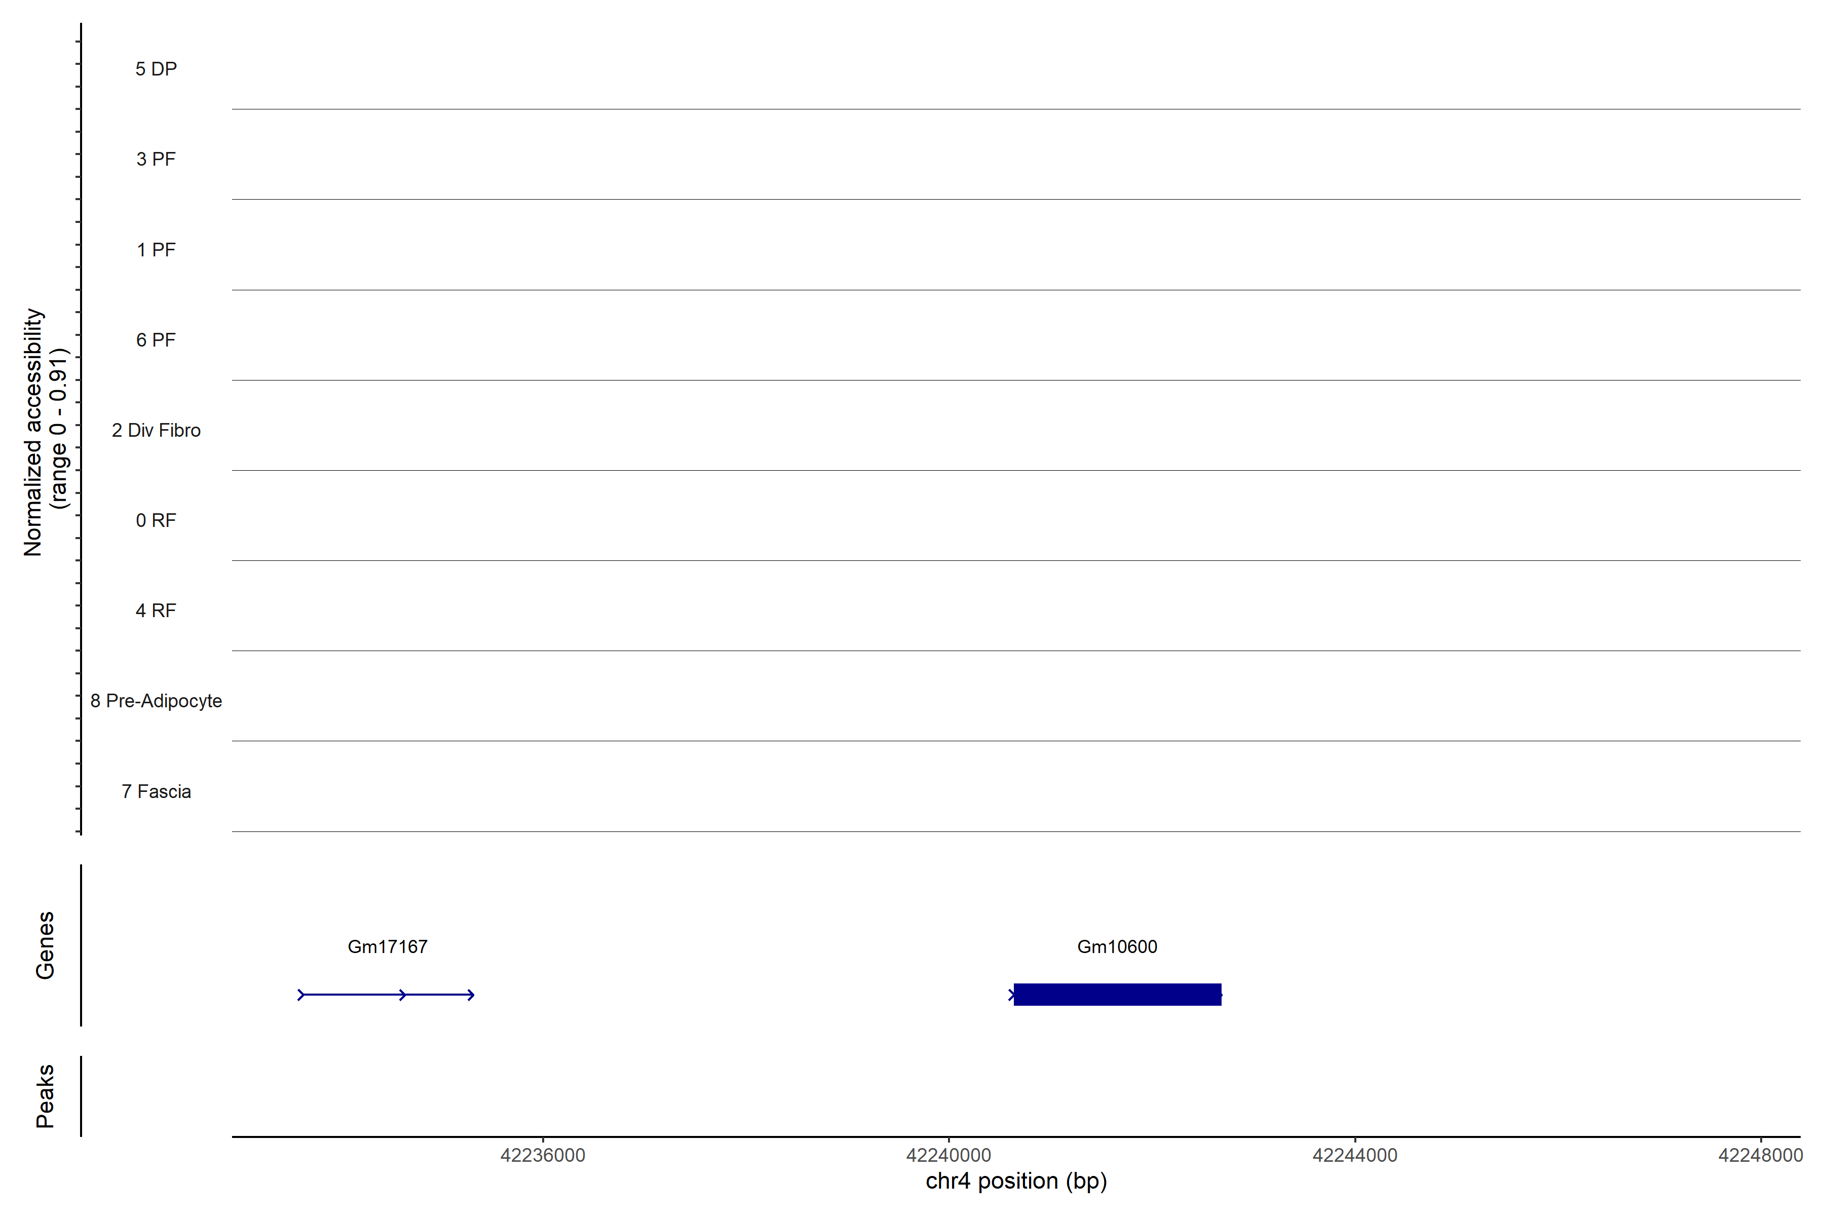Click the 42244000 axis tick label
This screenshot has width=1824, height=1216.
1354,1156
